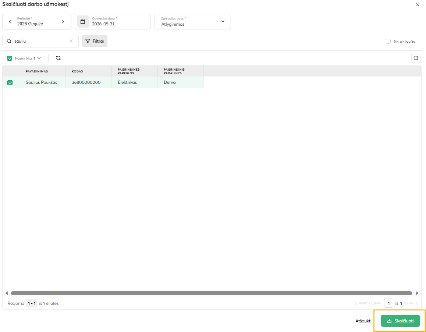Clear the search text with X icon

[x=71, y=41]
